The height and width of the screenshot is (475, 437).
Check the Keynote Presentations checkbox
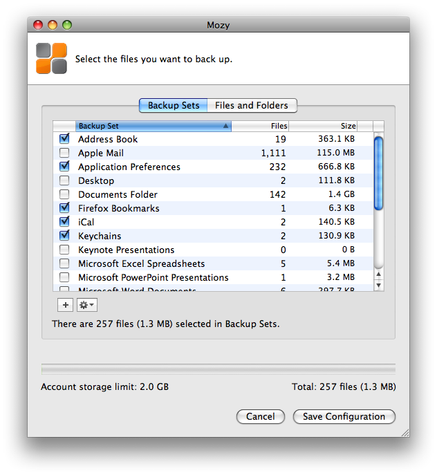coord(64,250)
